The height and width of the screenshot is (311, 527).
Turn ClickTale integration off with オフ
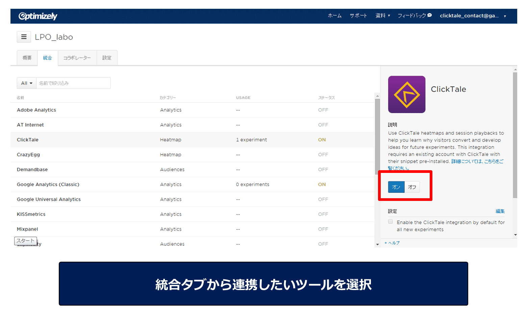coord(412,187)
